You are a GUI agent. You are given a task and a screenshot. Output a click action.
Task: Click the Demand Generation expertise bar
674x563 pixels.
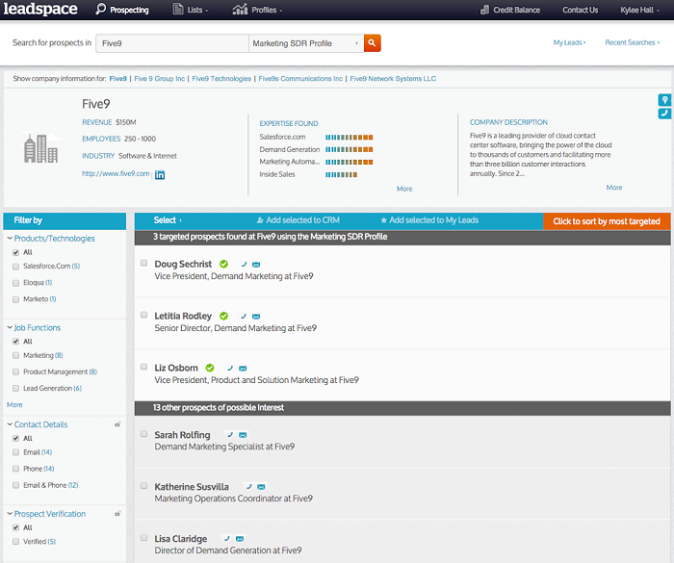349,149
